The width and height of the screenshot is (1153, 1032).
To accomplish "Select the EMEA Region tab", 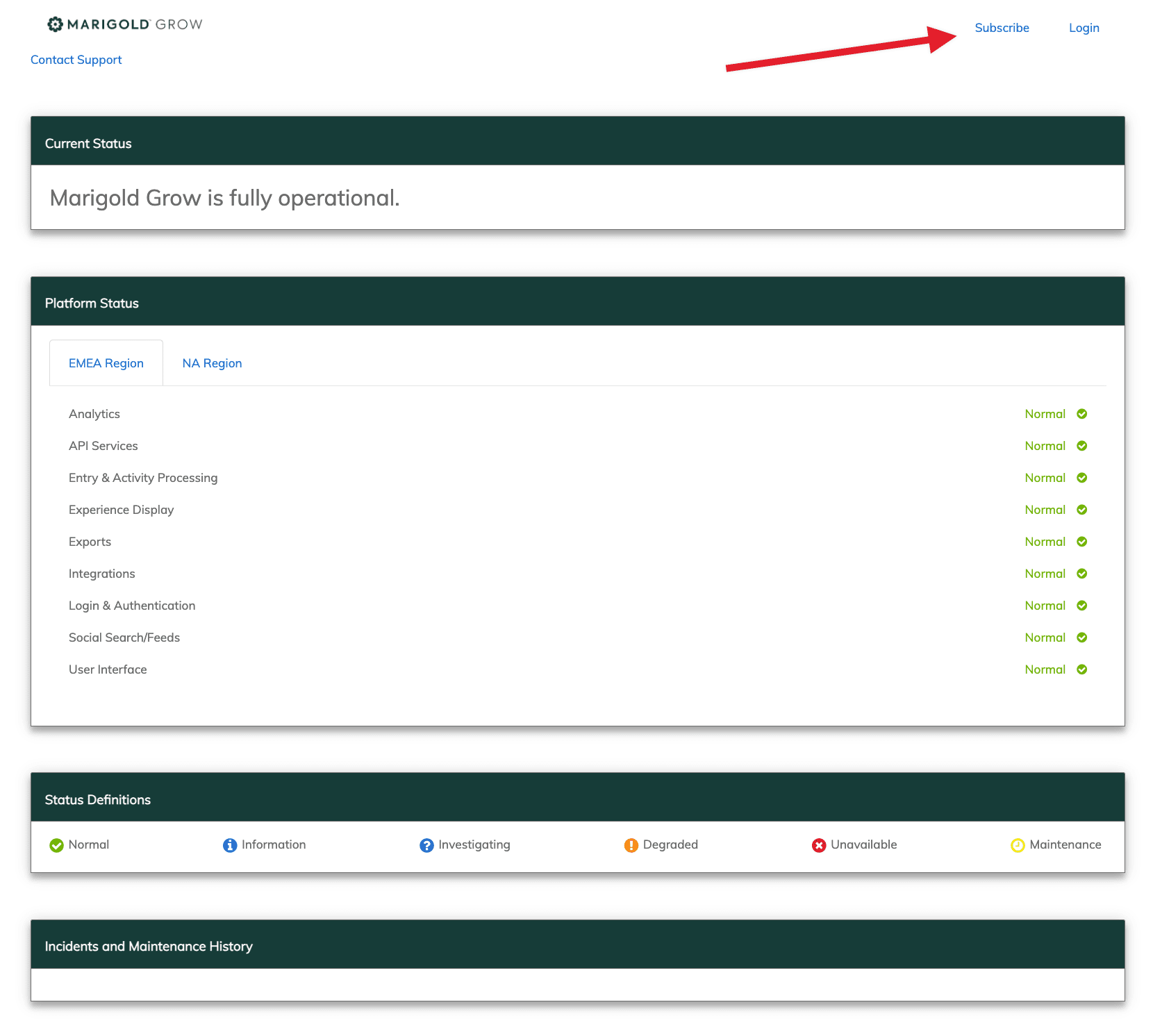I will pos(106,363).
